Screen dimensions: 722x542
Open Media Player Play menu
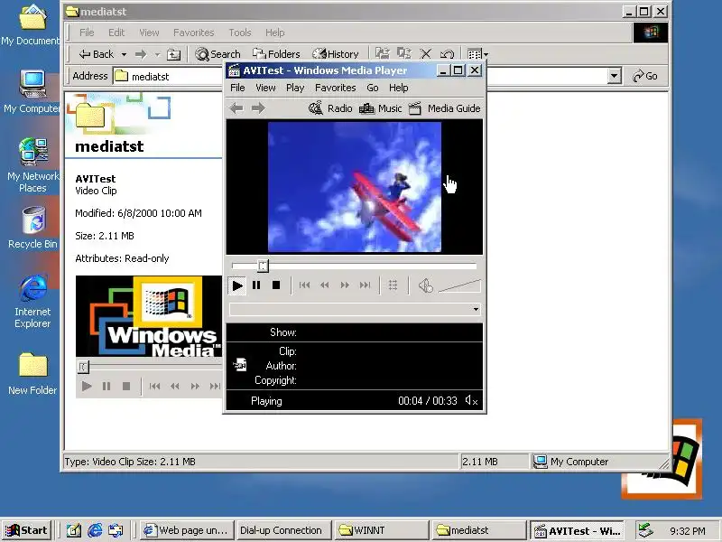(x=295, y=88)
